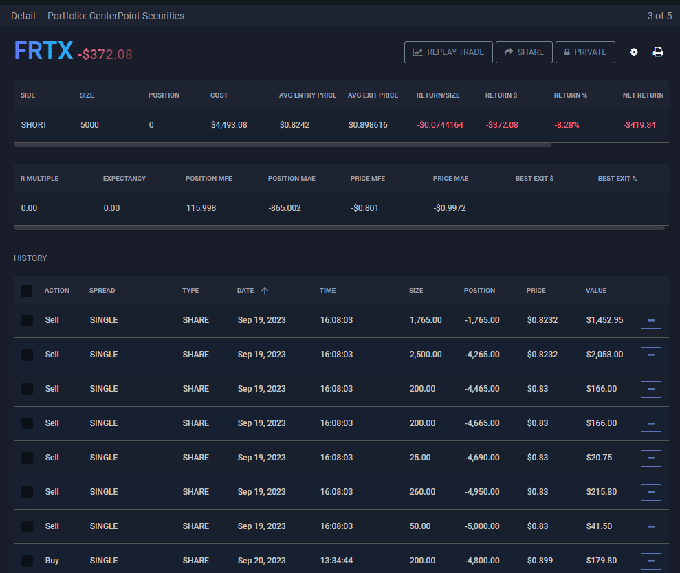Click minus button on $2,058.00 row
The image size is (680, 573).
[650, 355]
